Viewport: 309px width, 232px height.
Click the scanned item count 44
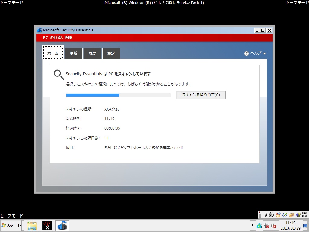pyautogui.click(x=107, y=138)
